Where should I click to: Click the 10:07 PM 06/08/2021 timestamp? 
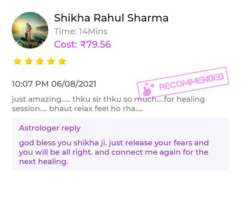pos(54,84)
